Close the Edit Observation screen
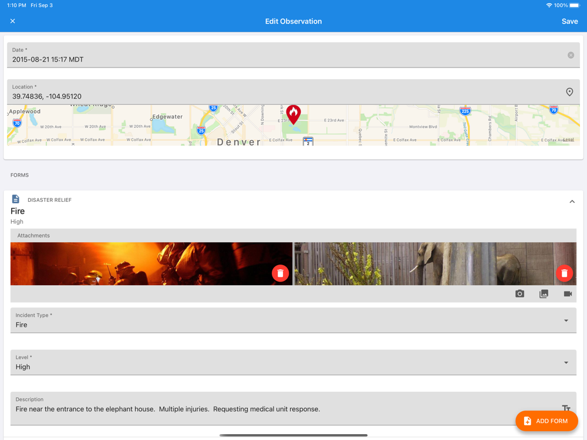The image size is (587, 440). click(x=13, y=21)
